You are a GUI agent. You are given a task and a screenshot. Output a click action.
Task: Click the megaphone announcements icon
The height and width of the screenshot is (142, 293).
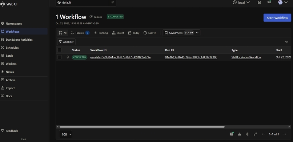269,2
